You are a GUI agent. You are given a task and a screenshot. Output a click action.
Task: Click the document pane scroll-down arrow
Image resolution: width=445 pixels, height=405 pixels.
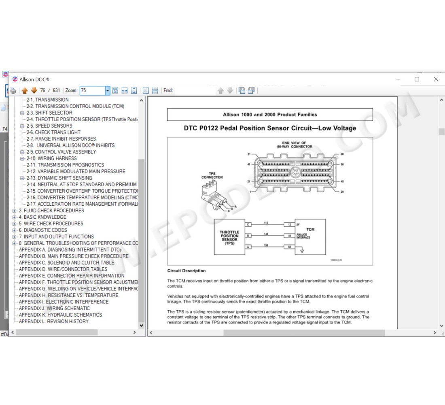click(442, 326)
